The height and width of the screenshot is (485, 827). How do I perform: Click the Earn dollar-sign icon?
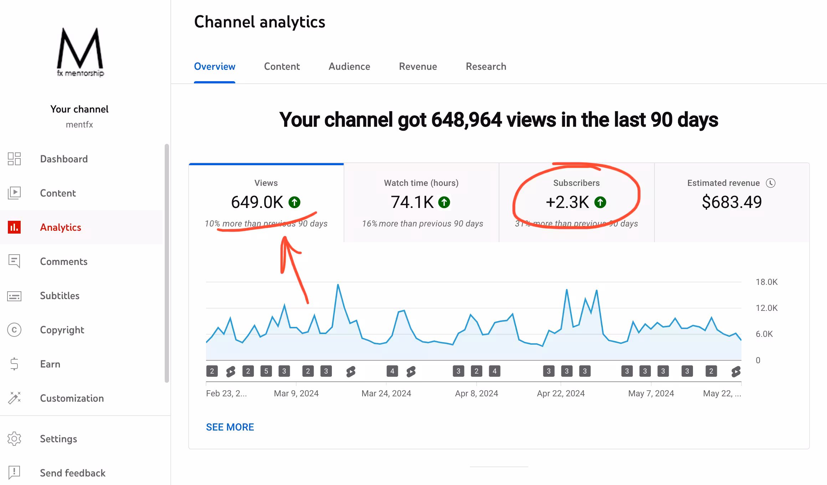tap(14, 364)
